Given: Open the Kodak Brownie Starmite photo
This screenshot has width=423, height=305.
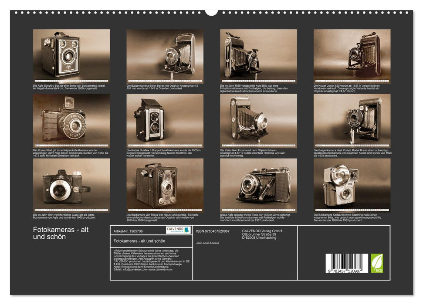Looking at the screenshot, I should [352, 185].
